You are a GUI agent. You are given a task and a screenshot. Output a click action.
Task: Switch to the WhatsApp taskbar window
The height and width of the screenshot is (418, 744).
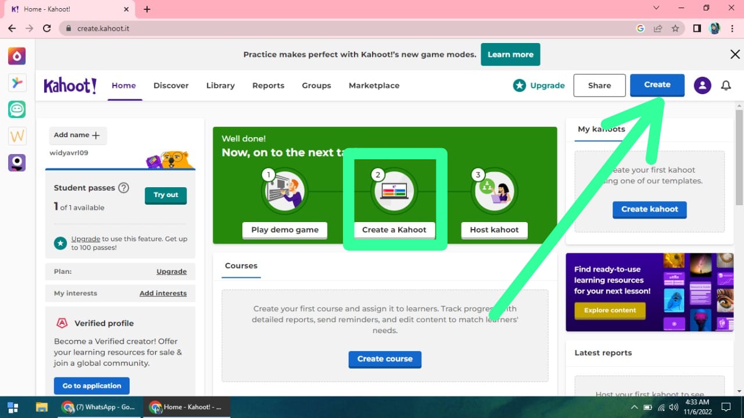point(99,407)
